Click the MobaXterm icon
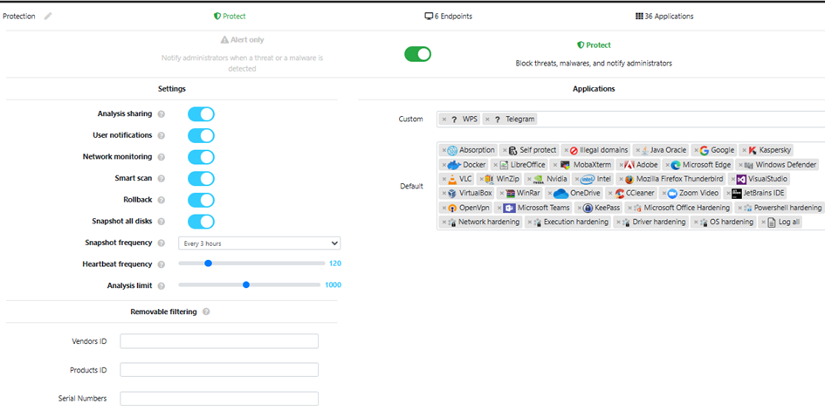825x411 pixels. pyautogui.click(x=565, y=165)
